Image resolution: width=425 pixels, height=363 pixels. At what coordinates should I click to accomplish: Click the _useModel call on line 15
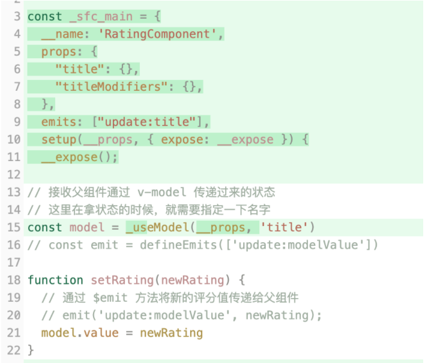(x=157, y=227)
